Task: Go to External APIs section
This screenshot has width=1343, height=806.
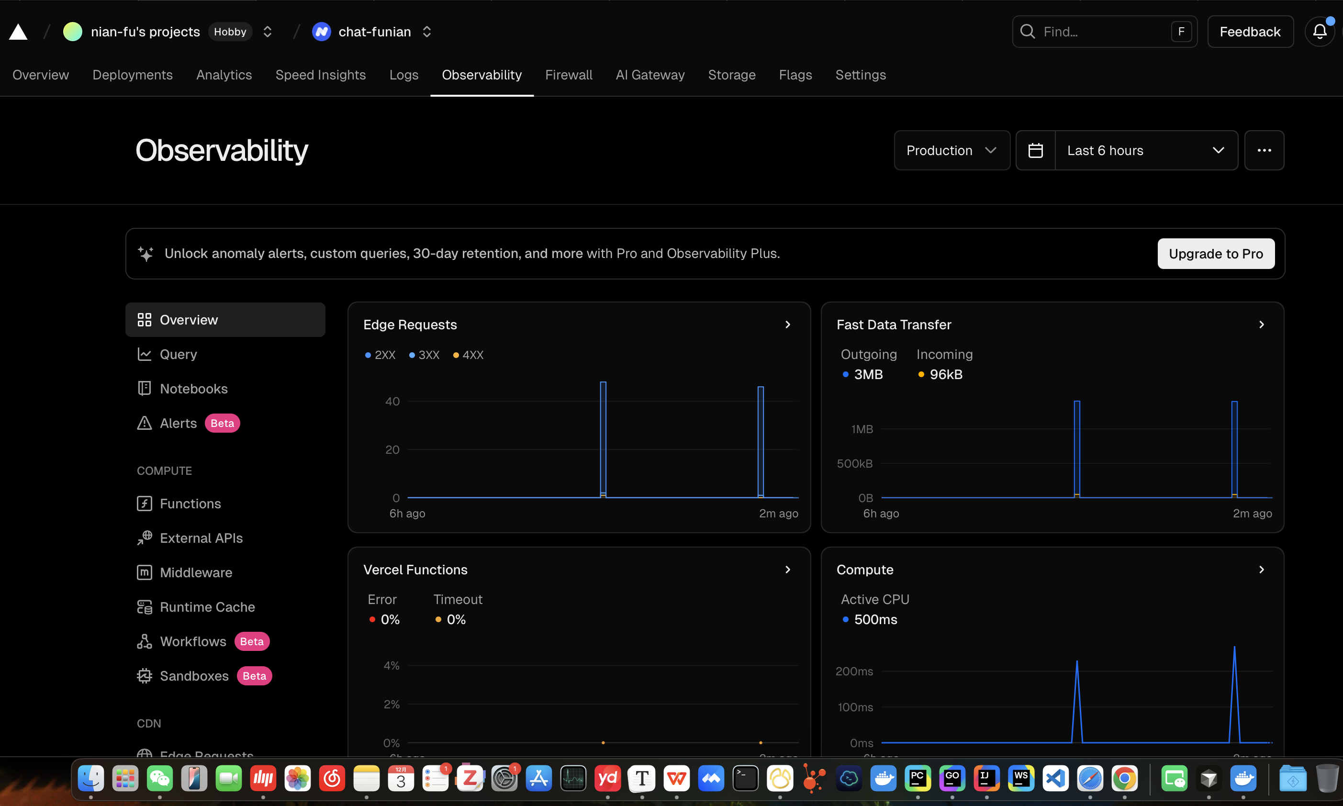Action: [201, 537]
